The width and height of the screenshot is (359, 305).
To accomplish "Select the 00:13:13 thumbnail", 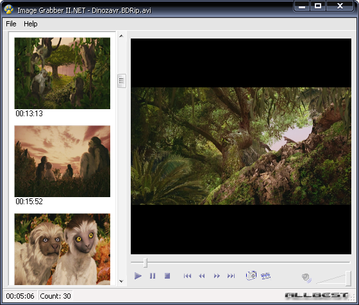I will 62,73.
